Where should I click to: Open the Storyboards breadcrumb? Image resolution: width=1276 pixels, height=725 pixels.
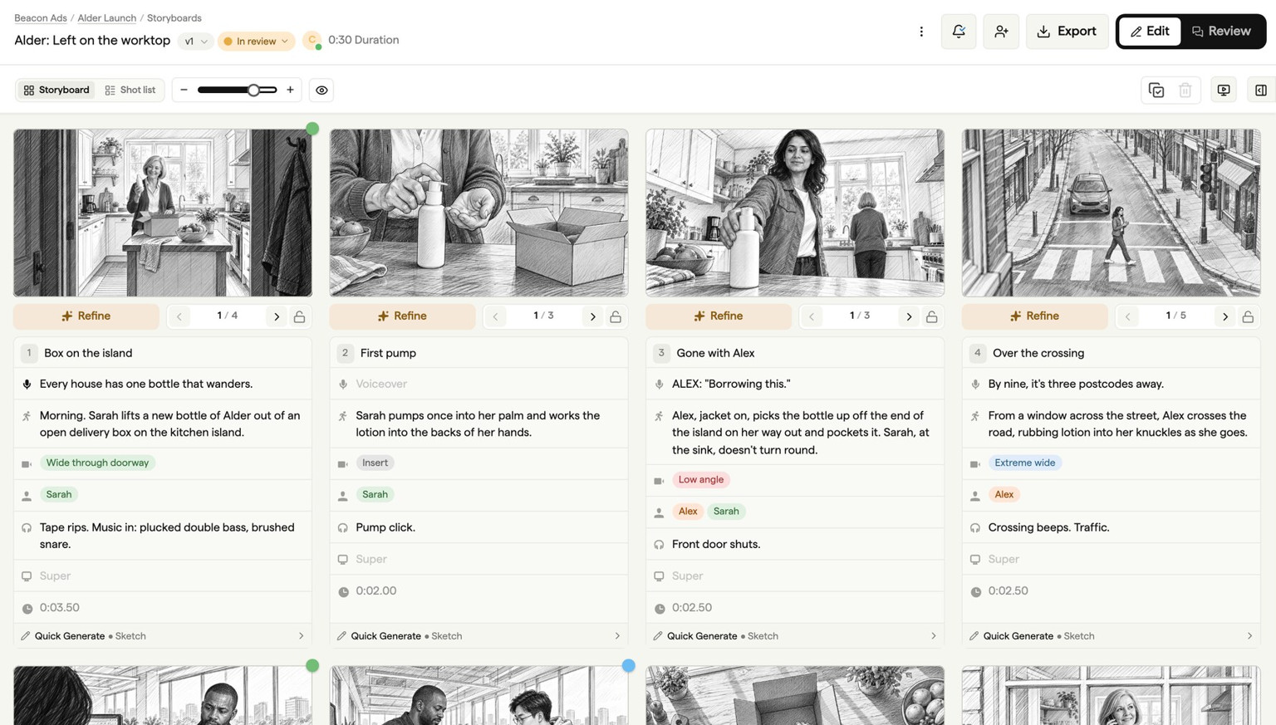pos(174,17)
